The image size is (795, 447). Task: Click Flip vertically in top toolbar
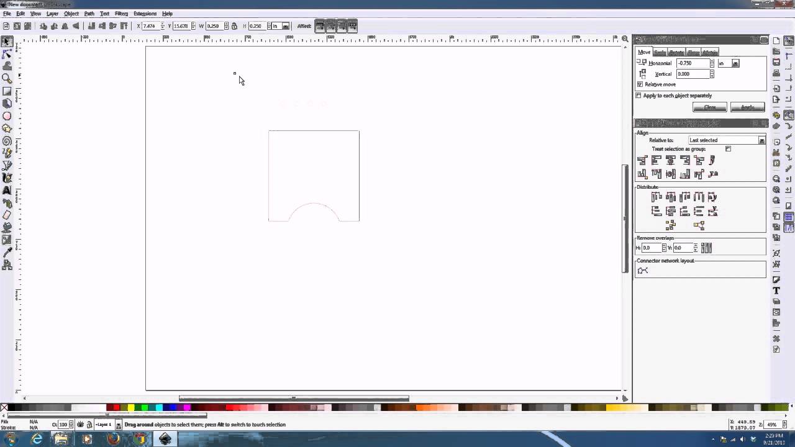click(x=76, y=26)
